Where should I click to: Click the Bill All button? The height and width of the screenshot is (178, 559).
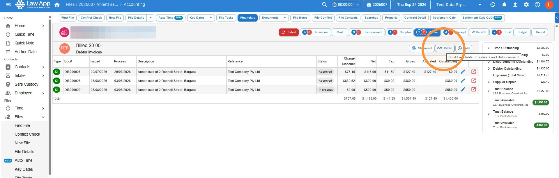click(x=445, y=48)
